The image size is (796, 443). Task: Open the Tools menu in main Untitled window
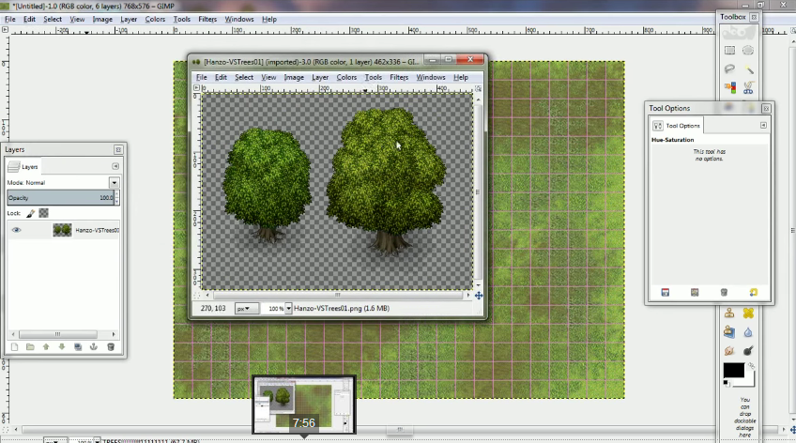pyautogui.click(x=182, y=20)
